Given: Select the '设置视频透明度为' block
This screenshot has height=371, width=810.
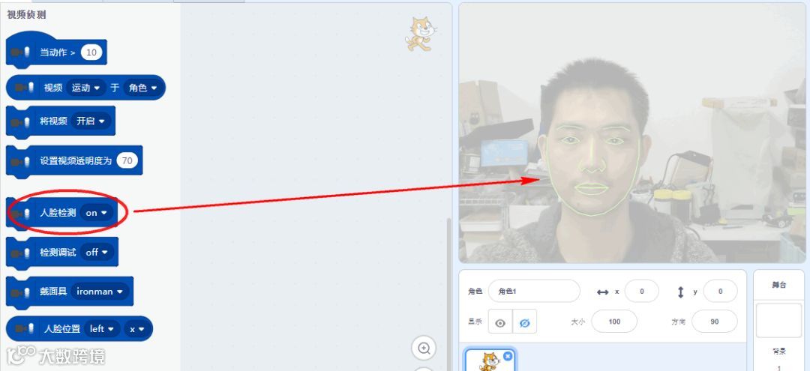Looking at the screenshot, I should click(x=73, y=161).
